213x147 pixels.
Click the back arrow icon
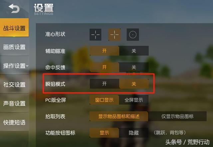pyautogui.click(x=14, y=8)
